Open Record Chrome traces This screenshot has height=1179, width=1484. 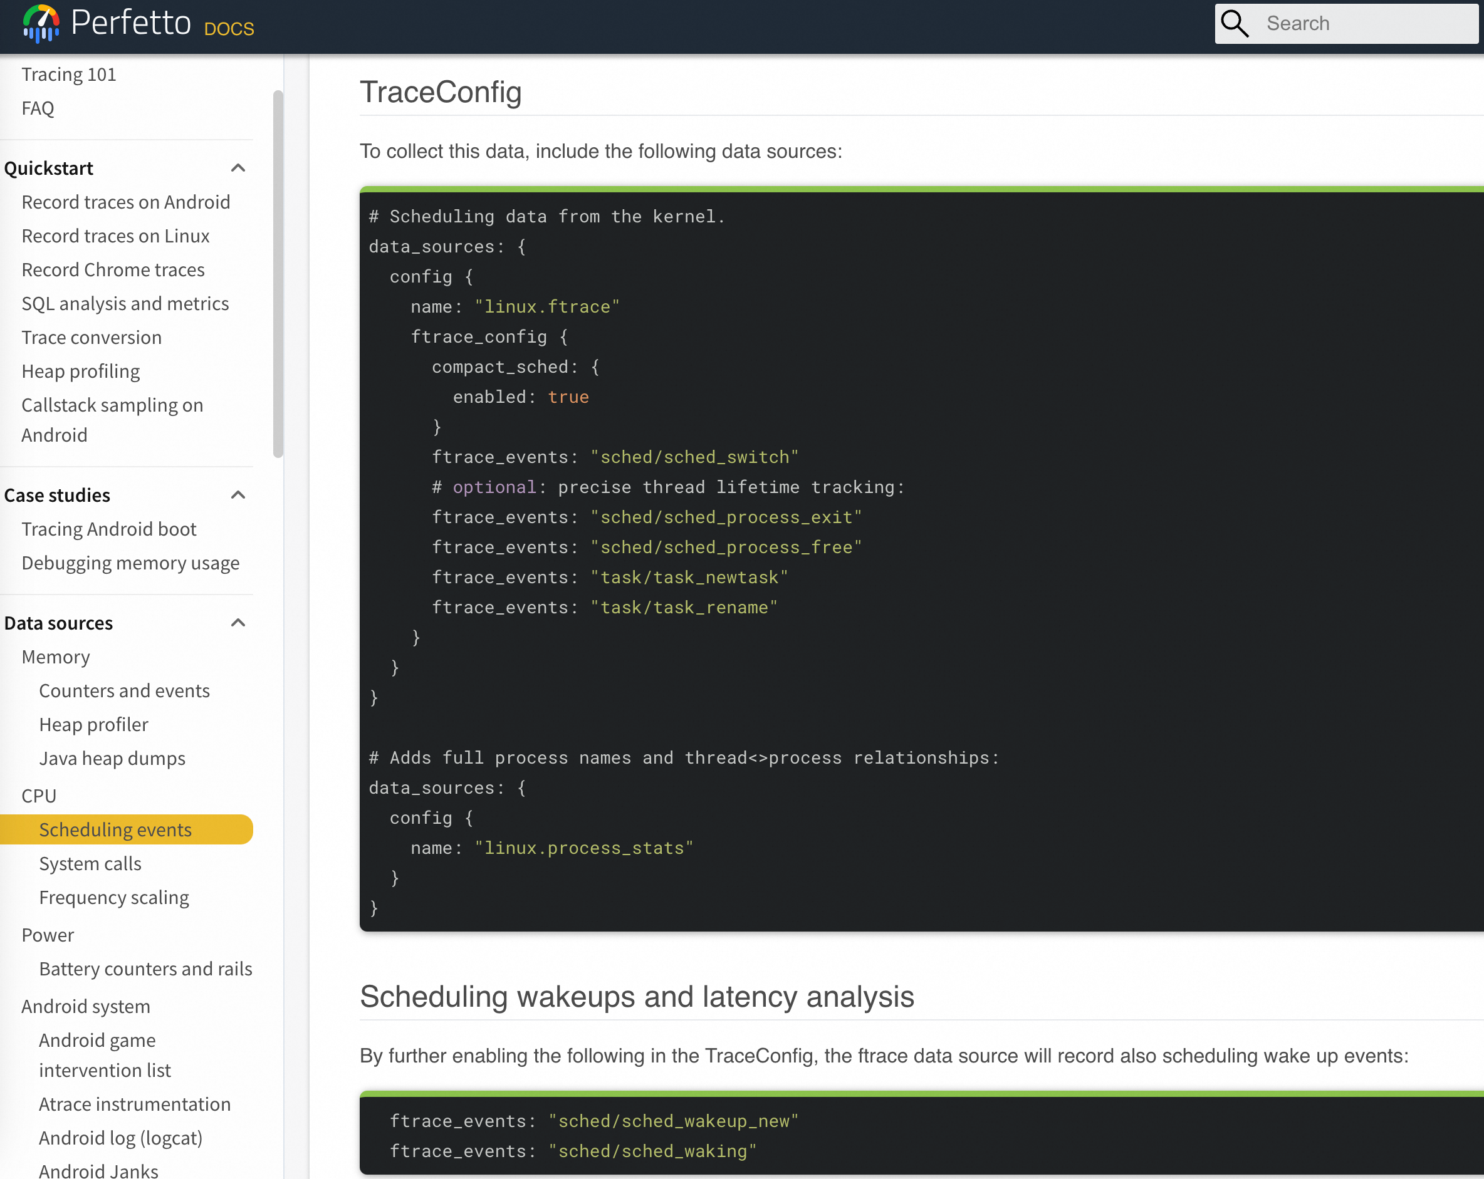point(113,269)
